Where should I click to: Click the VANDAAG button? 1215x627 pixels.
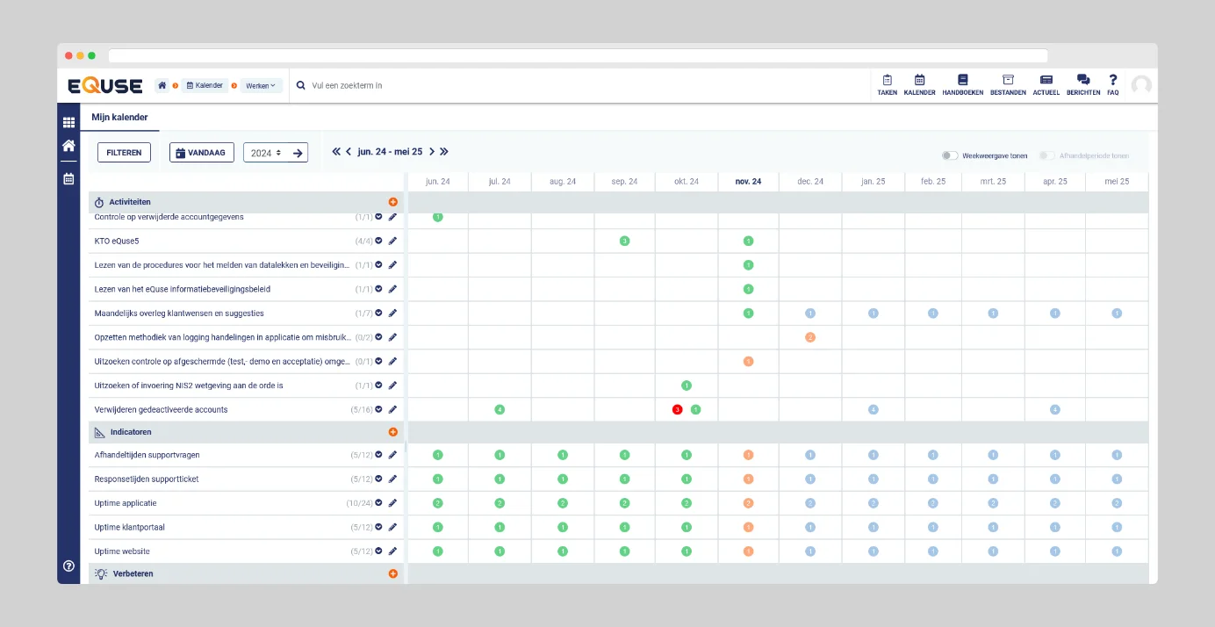coord(201,153)
